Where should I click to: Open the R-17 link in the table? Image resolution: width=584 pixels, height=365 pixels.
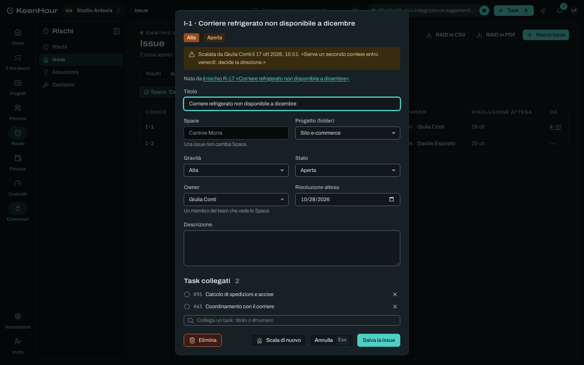556,127
